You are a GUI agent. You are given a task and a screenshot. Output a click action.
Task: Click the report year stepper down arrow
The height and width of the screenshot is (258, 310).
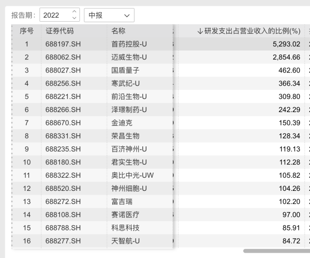tap(74, 18)
